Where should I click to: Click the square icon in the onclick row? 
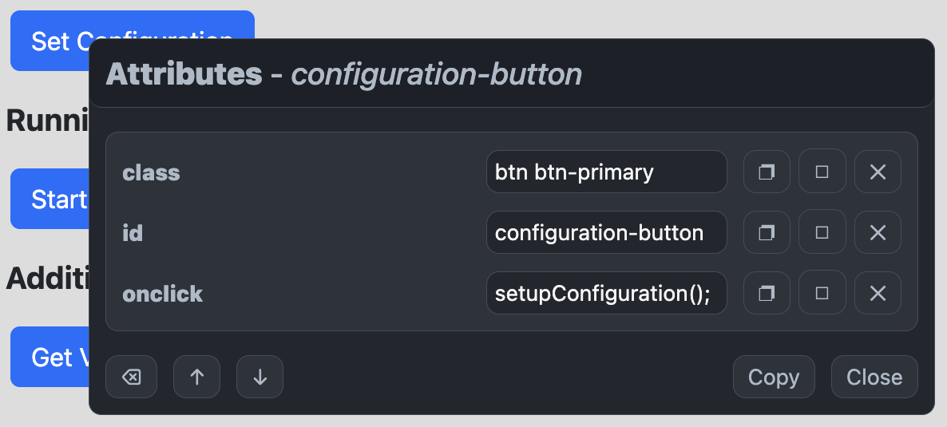(822, 293)
